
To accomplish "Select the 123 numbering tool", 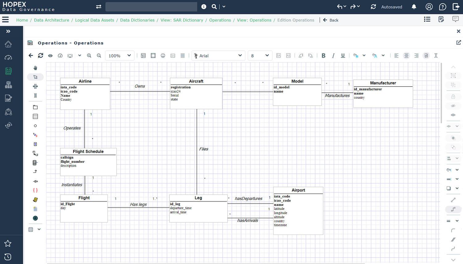I will (35, 135).
